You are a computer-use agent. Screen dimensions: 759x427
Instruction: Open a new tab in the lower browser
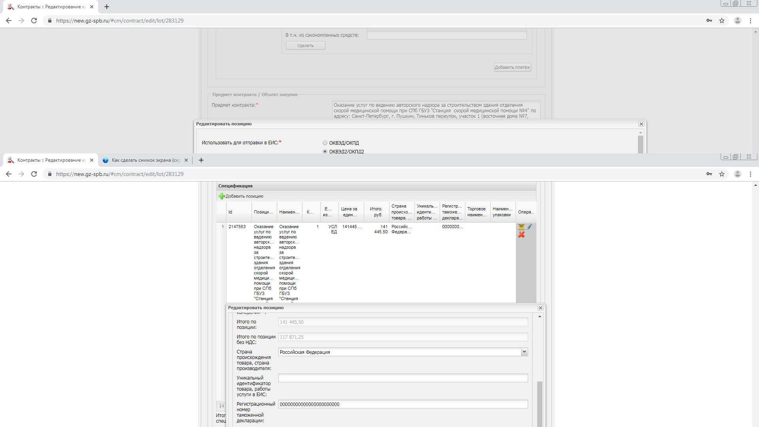pos(201,160)
